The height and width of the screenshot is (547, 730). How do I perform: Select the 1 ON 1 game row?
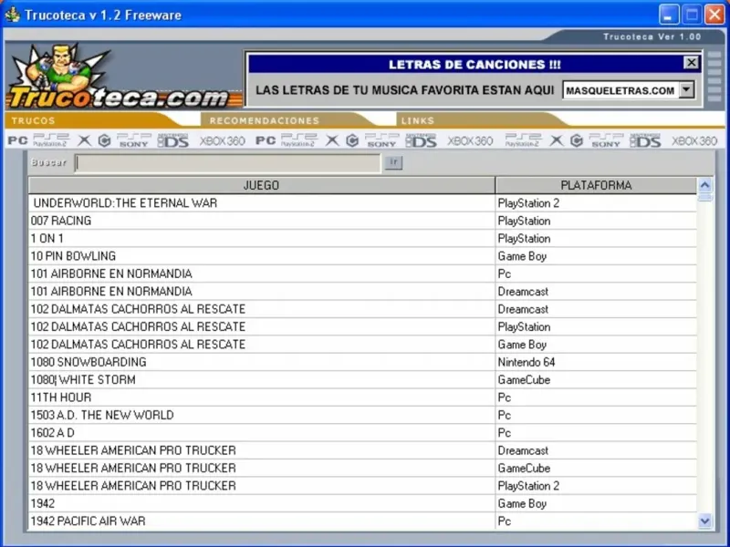click(362, 238)
